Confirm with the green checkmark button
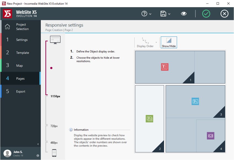This screenshot has height=160, width=234. tap(206, 14)
